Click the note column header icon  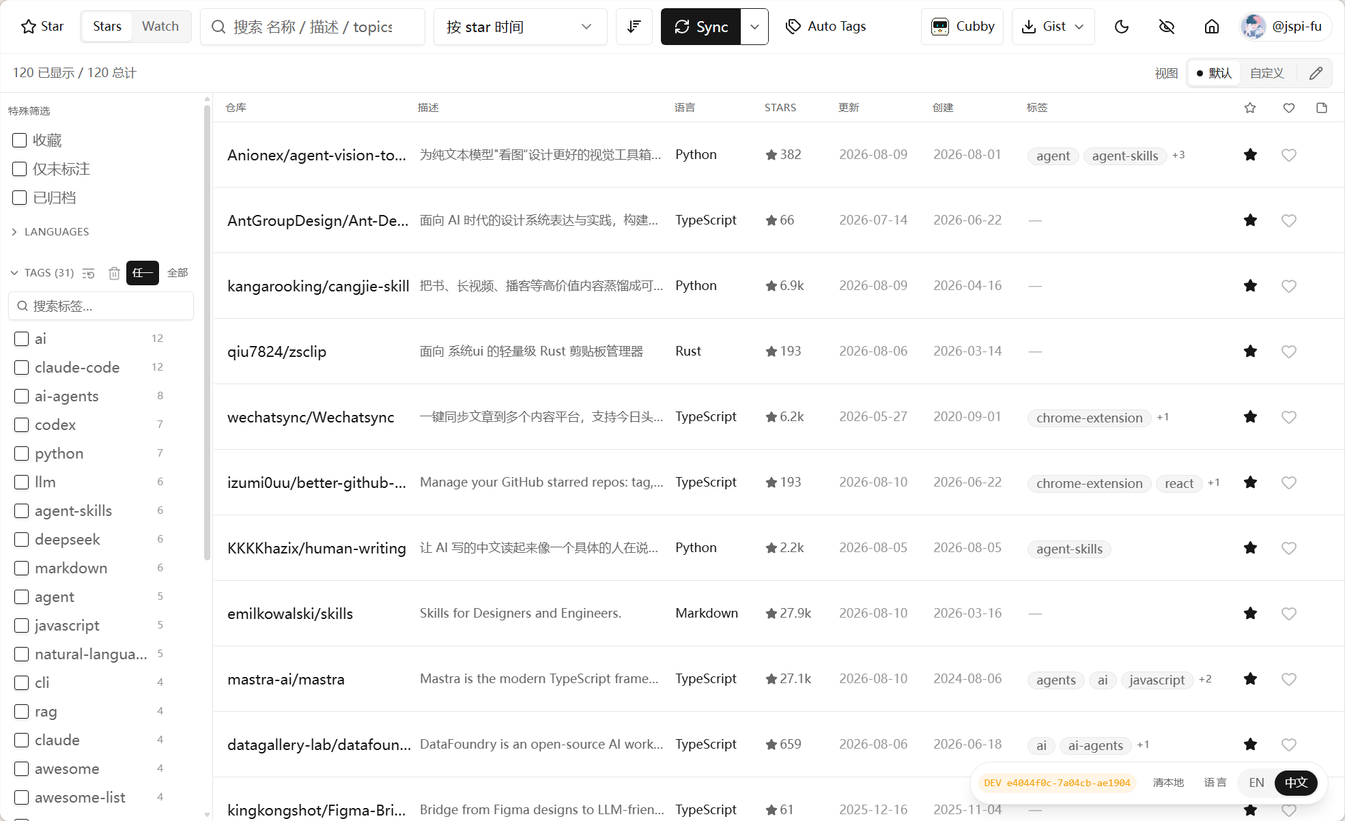(1322, 108)
